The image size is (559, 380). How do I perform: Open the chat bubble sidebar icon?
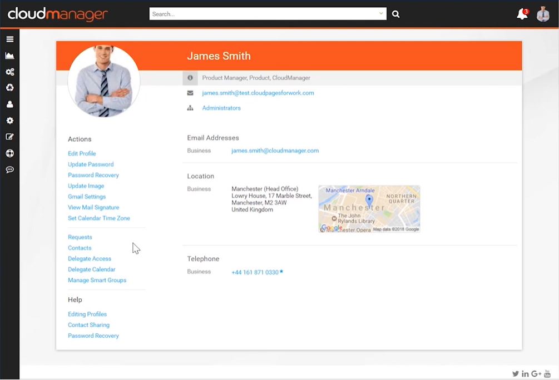10,169
